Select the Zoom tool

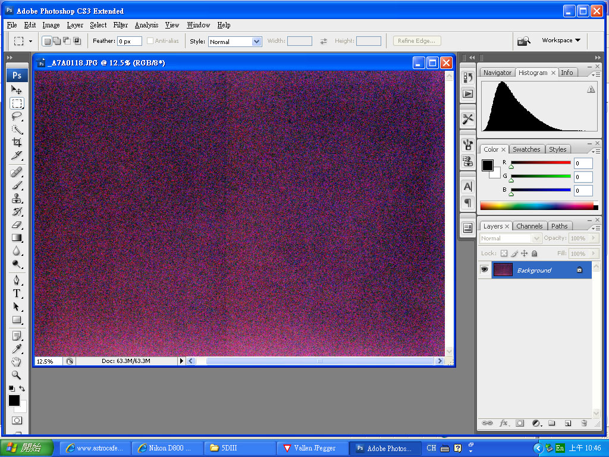[17, 375]
